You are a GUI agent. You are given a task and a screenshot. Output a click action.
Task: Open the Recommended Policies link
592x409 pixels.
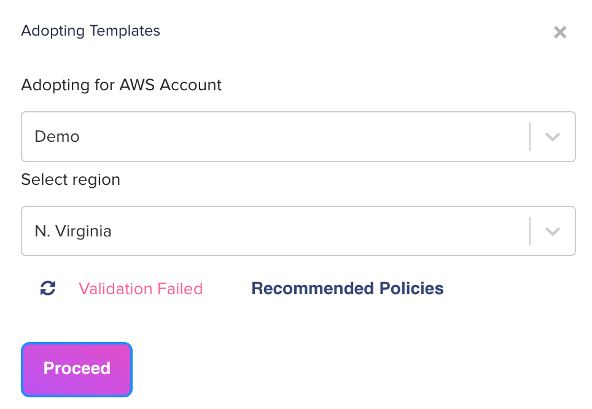point(347,288)
